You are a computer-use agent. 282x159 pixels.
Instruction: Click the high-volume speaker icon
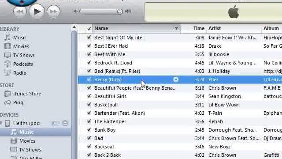(x=128, y=11)
